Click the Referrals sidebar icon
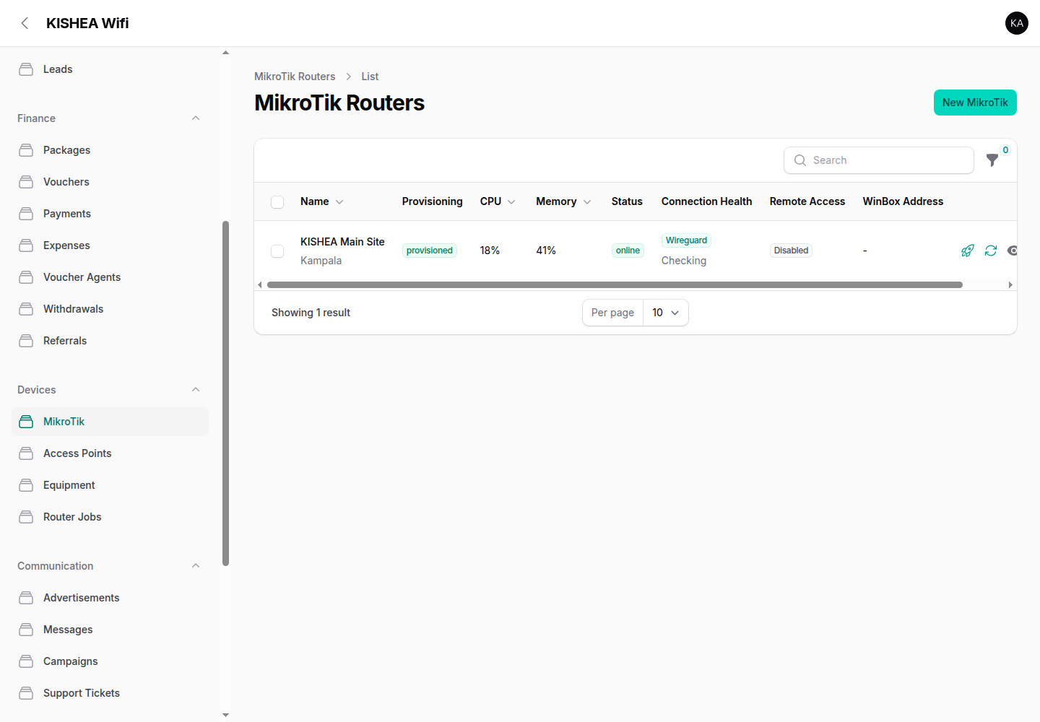Image resolution: width=1040 pixels, height=722 pixels. 26,341
